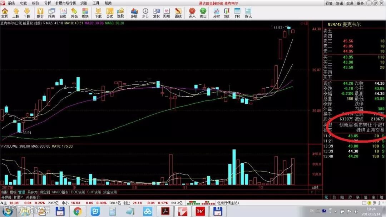The image size is (386, 217).
Task: Select the 值 tab in quote panel
Action: [x=366, y=197]
